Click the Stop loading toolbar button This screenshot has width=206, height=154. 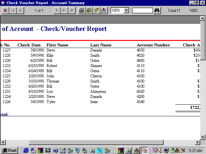72,11
